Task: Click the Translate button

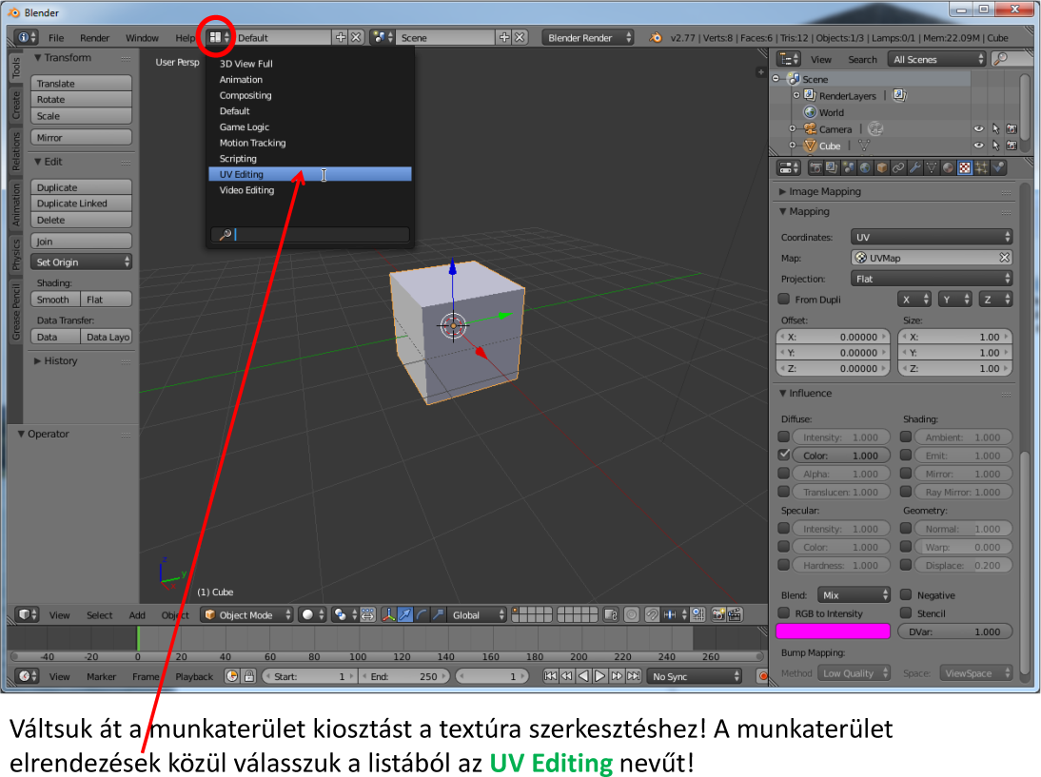Action: point(81,83)
